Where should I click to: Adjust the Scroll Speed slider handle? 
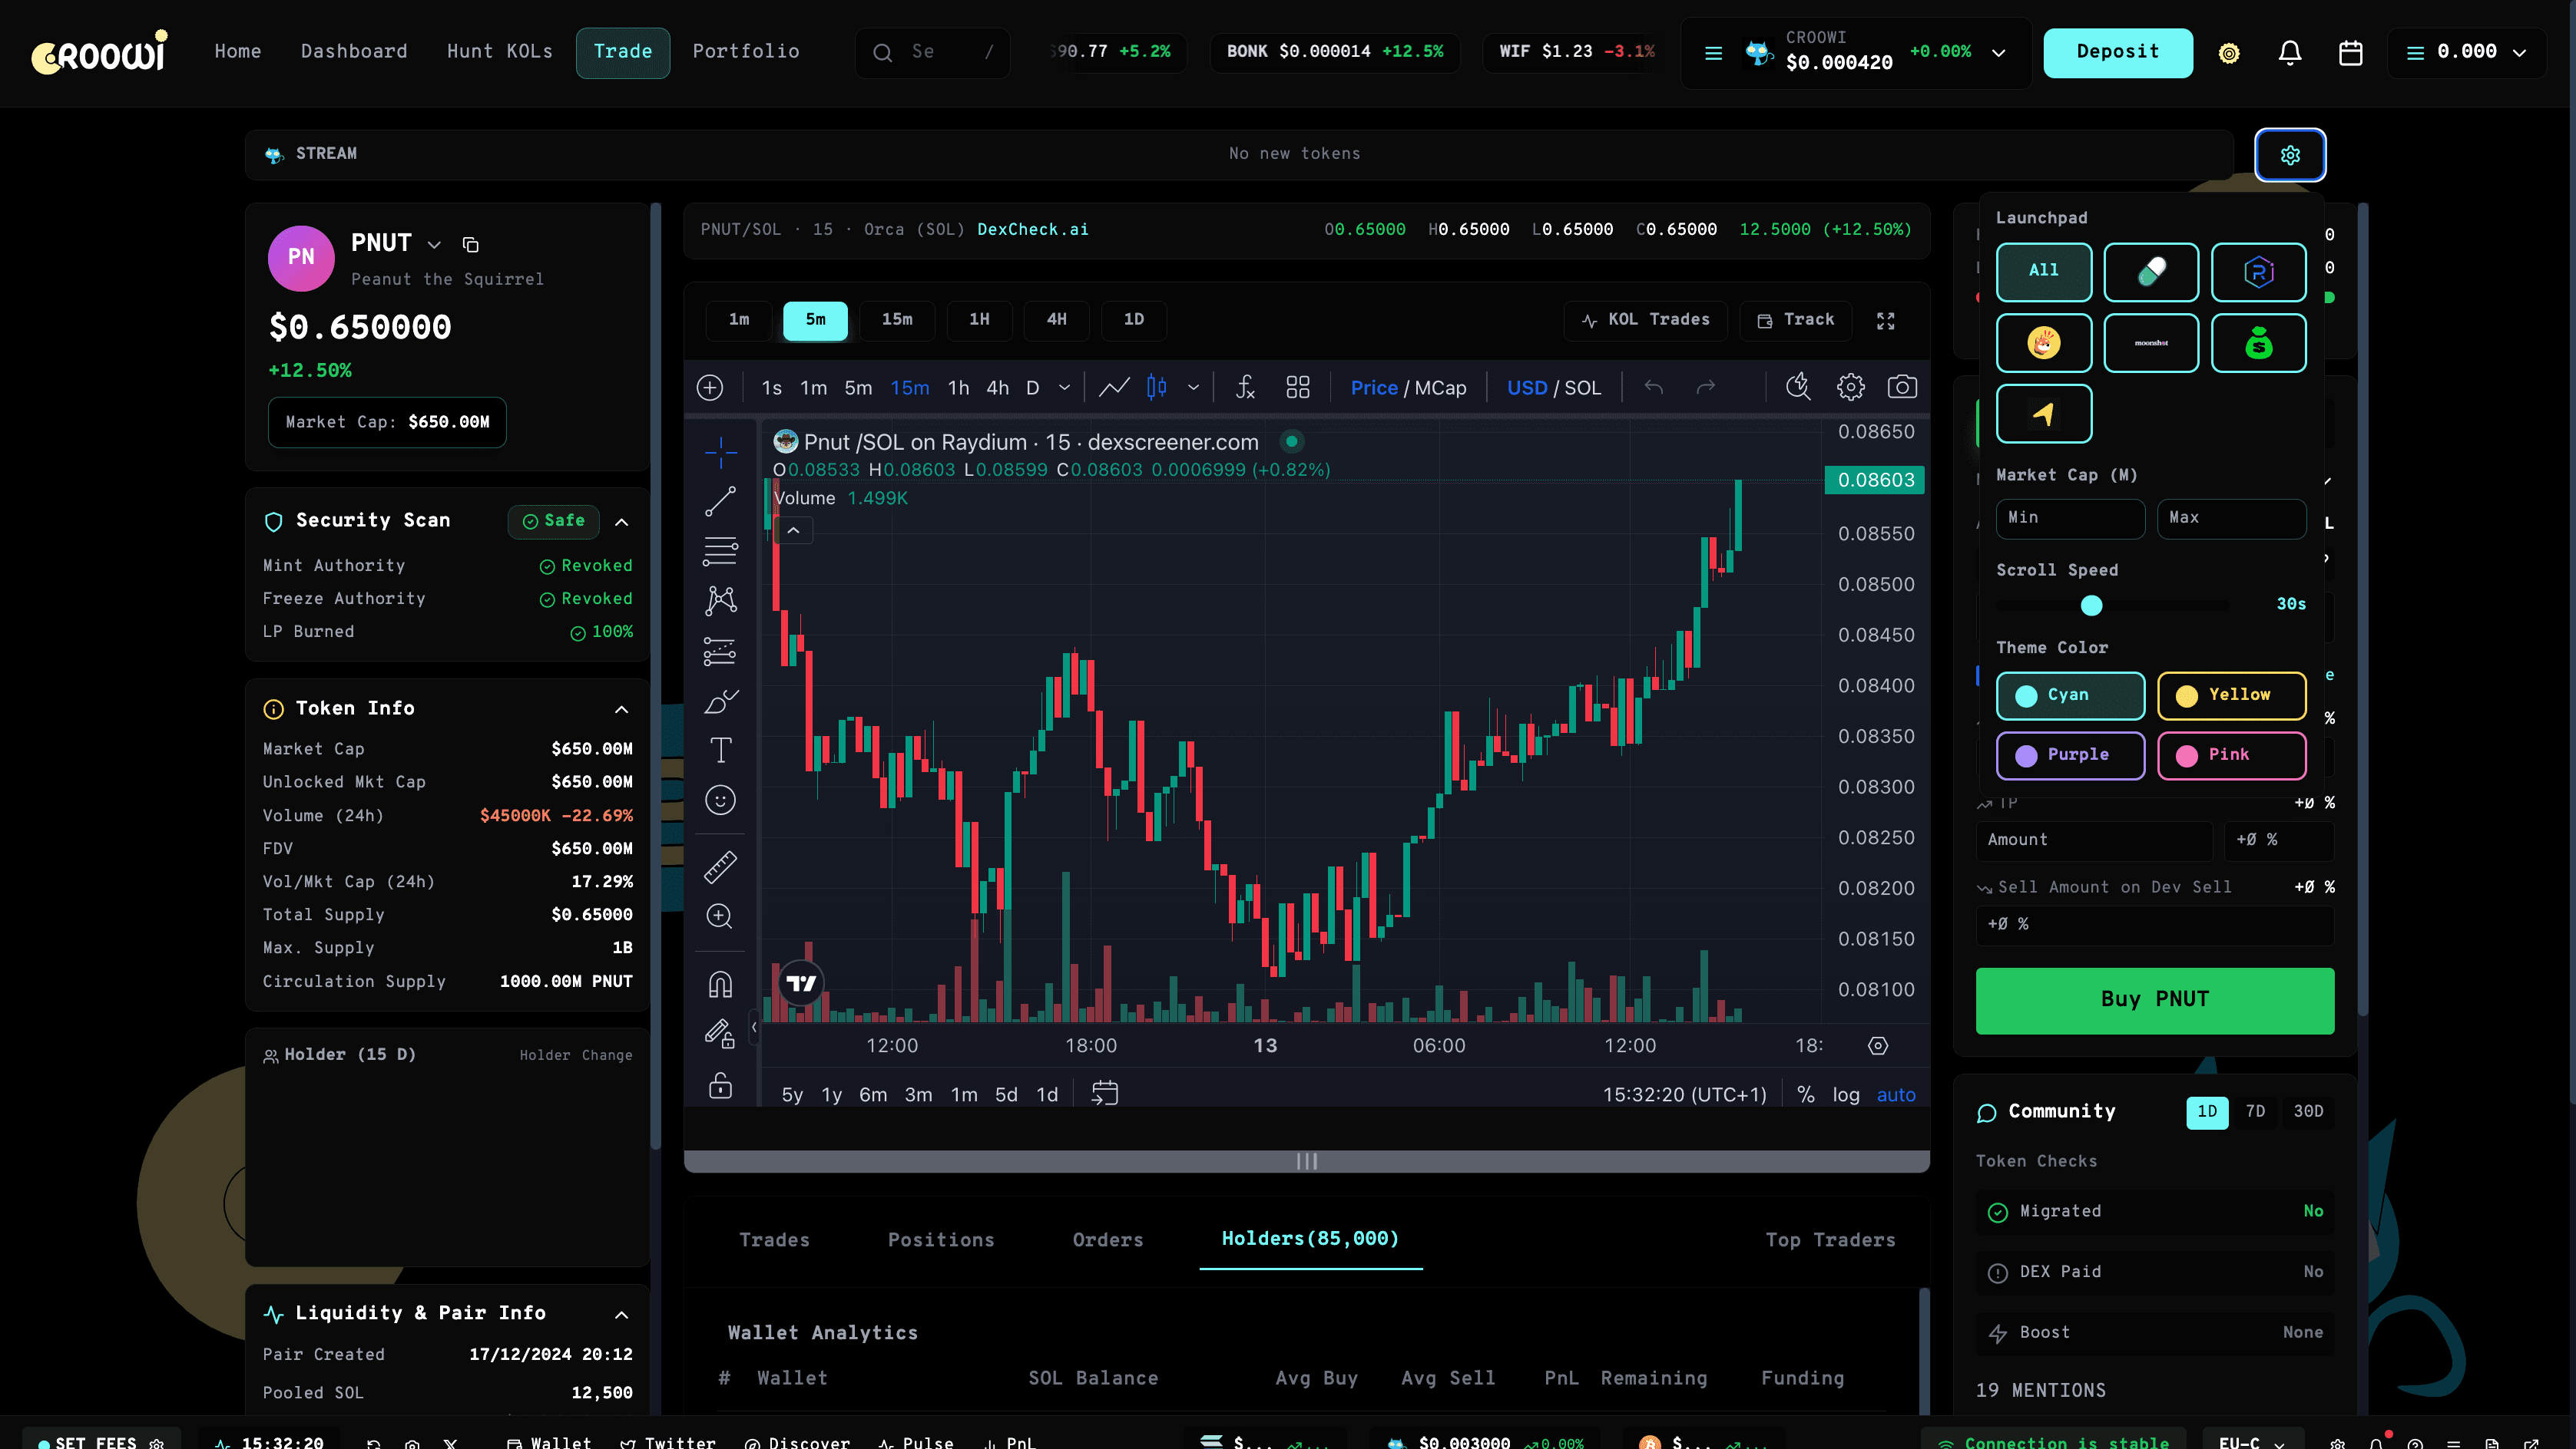point(2091,606)
